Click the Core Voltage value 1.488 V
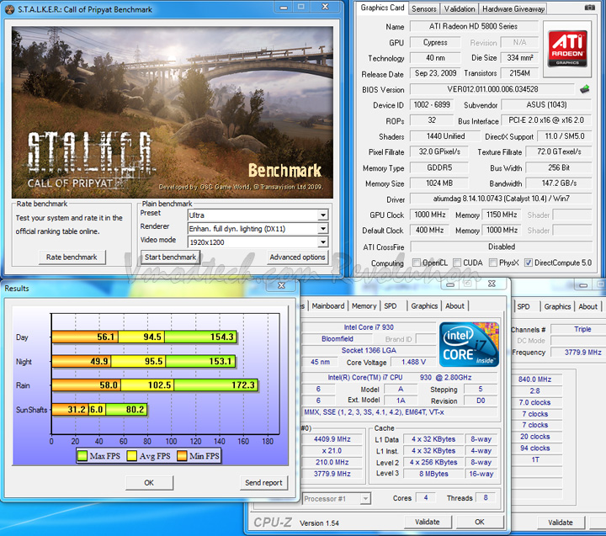The image size is (606, 536). pos(413,362)
